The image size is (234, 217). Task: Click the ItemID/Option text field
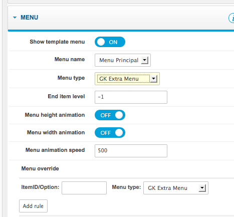click(x=84, y=188)
